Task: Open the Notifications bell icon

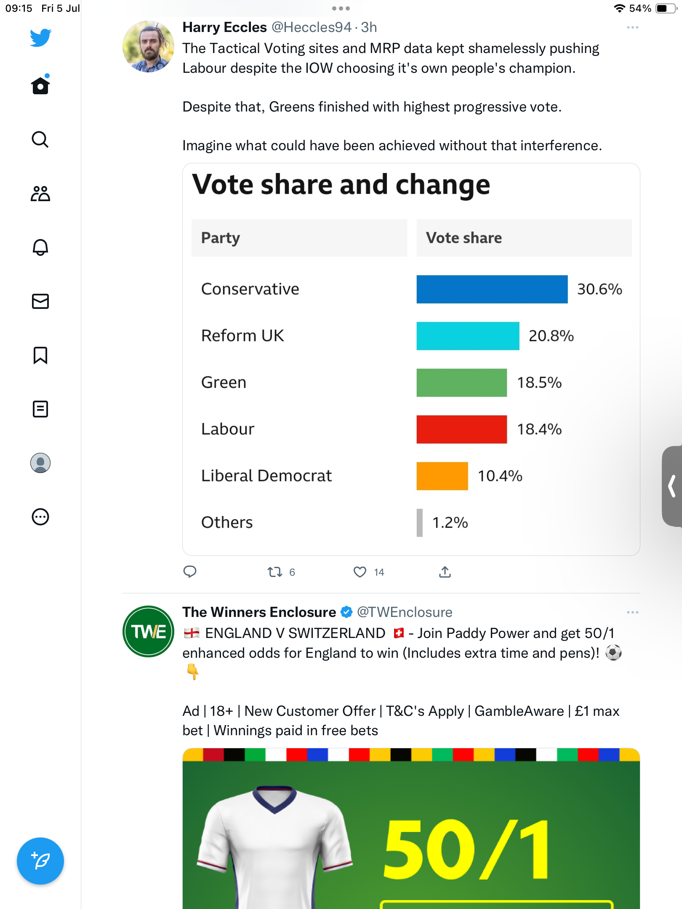Action: tap(40, 247)
